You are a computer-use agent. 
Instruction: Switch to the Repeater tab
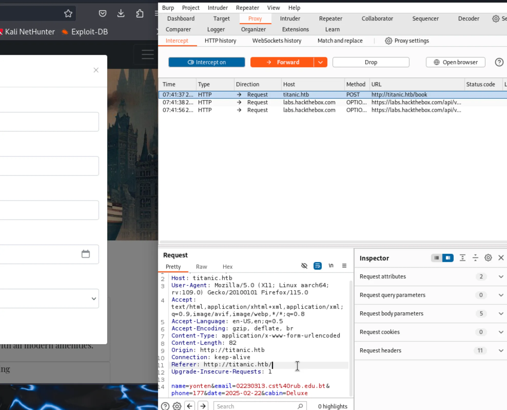[x=330, y=19]
